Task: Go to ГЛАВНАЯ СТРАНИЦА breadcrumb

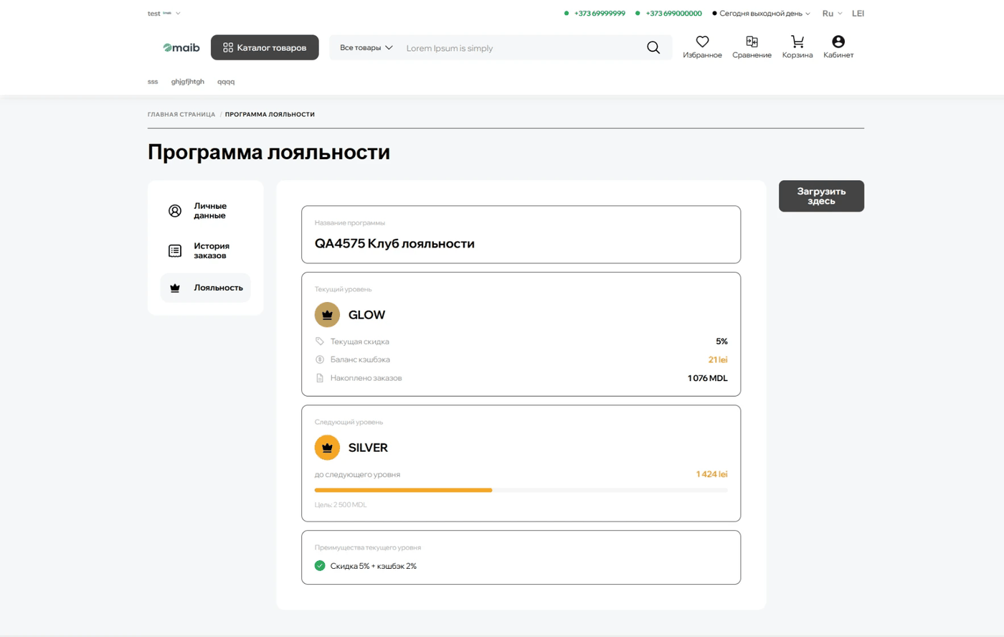Action: (181, 114)
